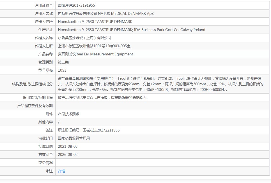
Task: Click the 注册人住所 label
Action: [44, 22]
